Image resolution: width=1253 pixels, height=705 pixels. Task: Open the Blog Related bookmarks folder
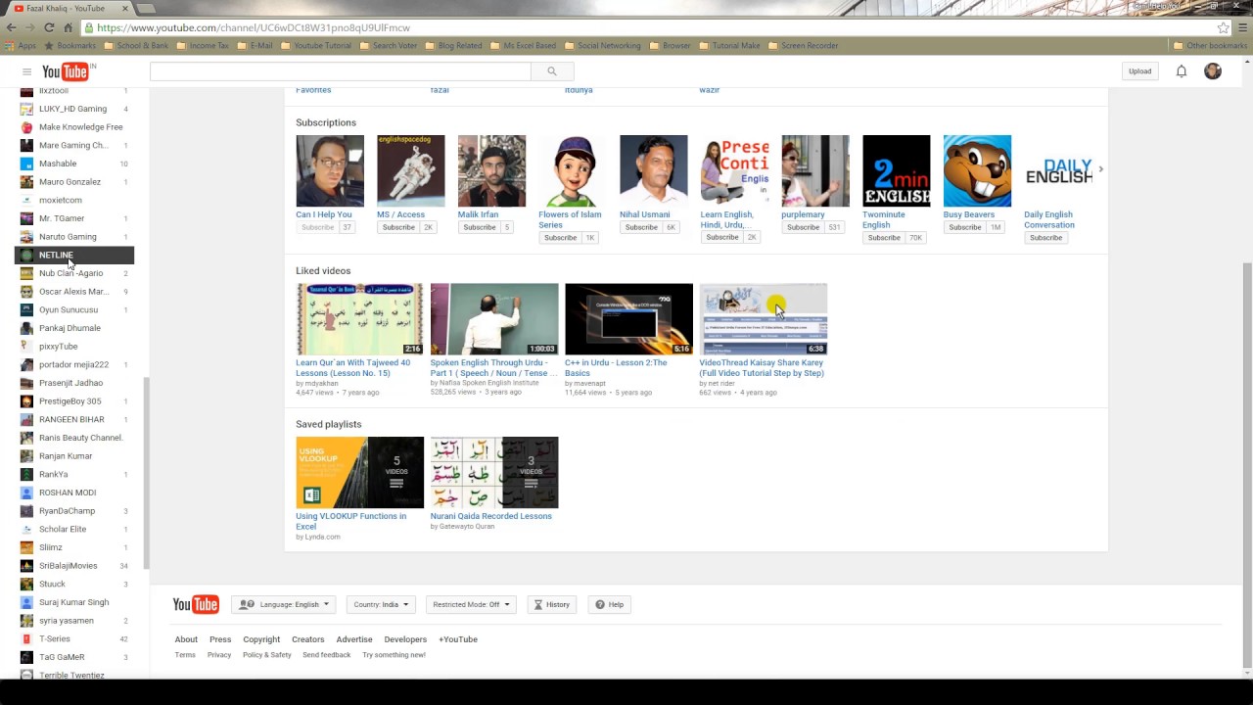click(454, 46)
